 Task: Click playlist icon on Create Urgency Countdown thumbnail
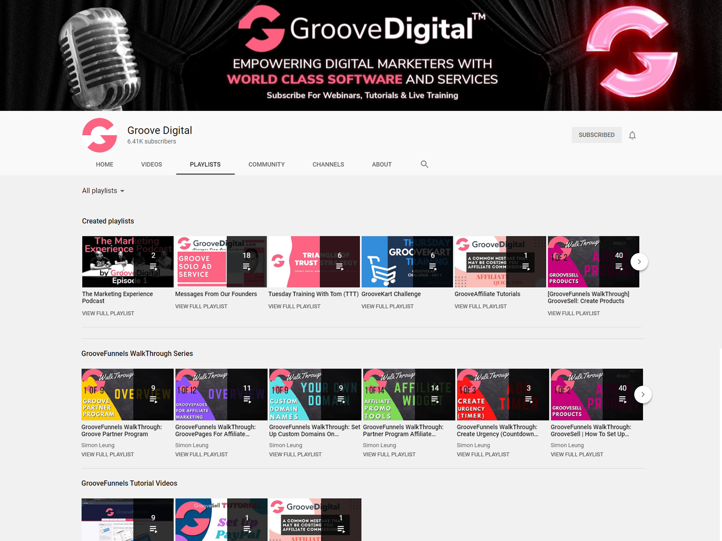tap(529, 399)
